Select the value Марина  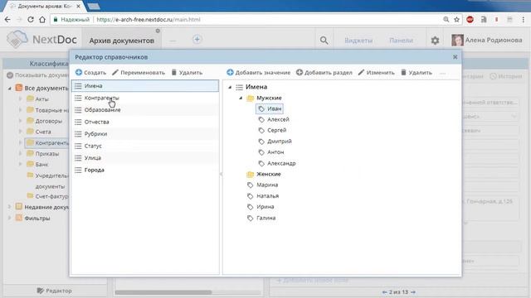(x=267, y=185)
